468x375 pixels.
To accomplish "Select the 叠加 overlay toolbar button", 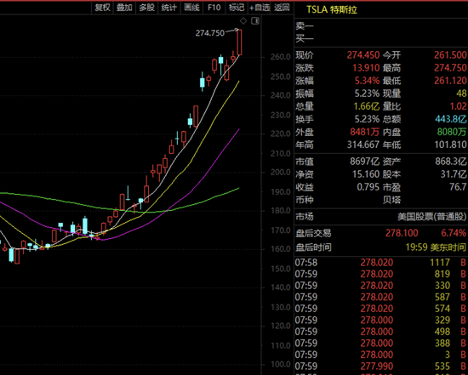I will coord(124,8).
